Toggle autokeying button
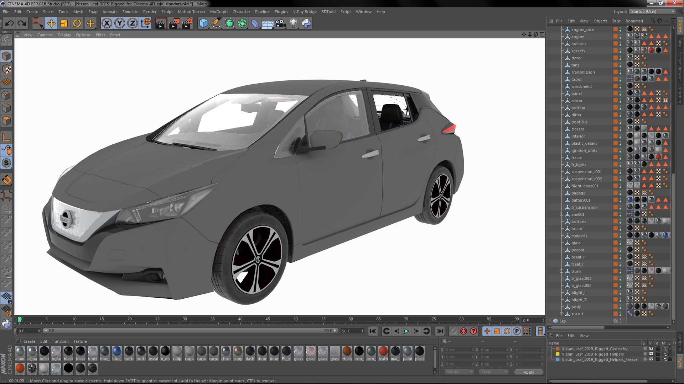 tap(463, 331)
